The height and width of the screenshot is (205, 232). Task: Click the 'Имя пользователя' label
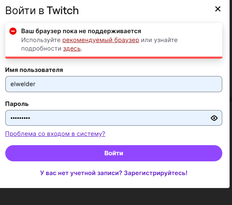click(x=34, y=70)
